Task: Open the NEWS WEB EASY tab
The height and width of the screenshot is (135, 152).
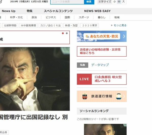Action: pyautogui.click(x=97, y=11)
